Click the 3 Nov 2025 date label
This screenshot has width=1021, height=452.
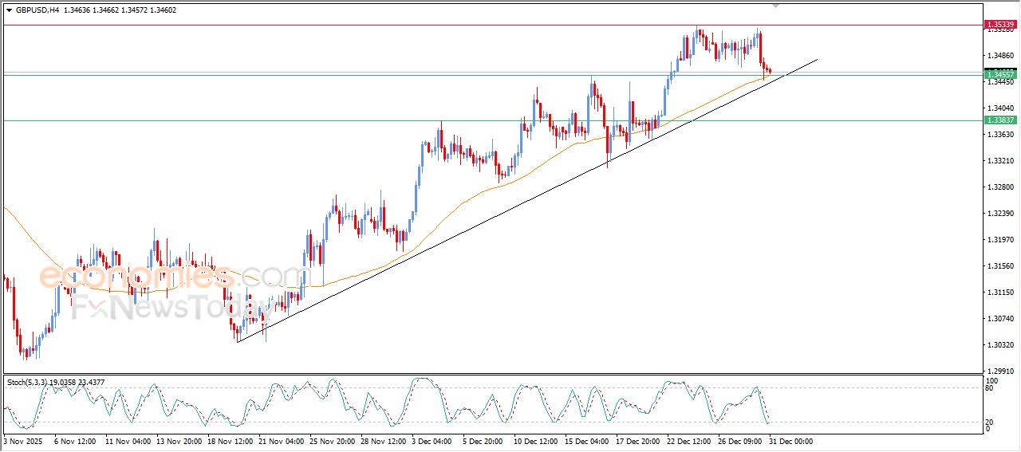tap(22, 441)
